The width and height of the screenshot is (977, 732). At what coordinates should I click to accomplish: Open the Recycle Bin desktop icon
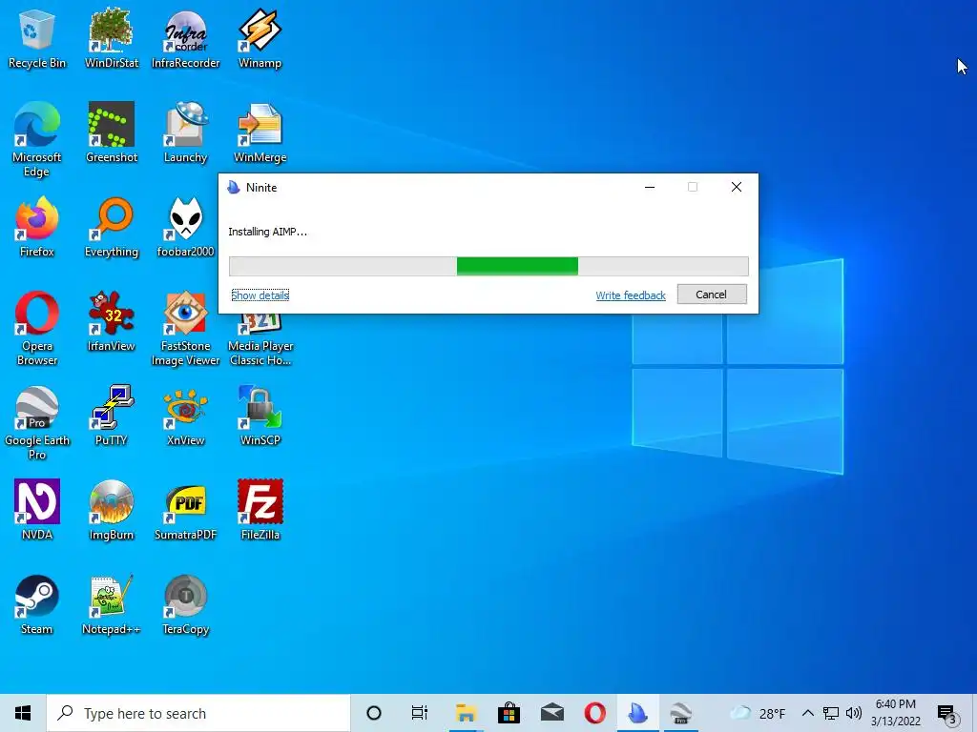[37, 38]
